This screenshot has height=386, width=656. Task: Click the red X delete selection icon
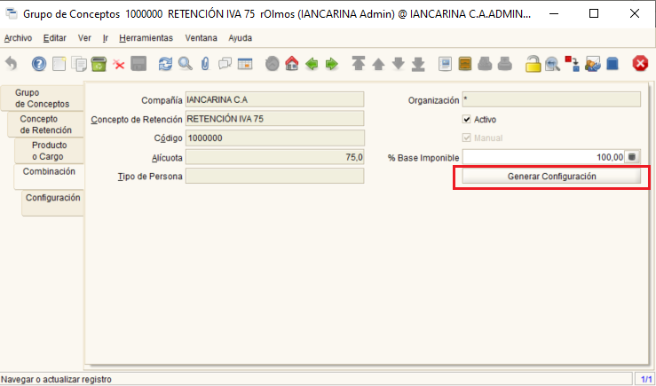point(119,65)
